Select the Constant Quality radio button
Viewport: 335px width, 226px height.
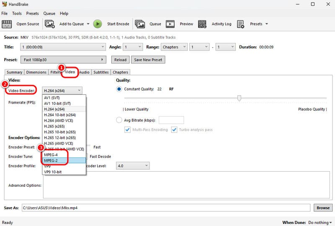[119, 89]
